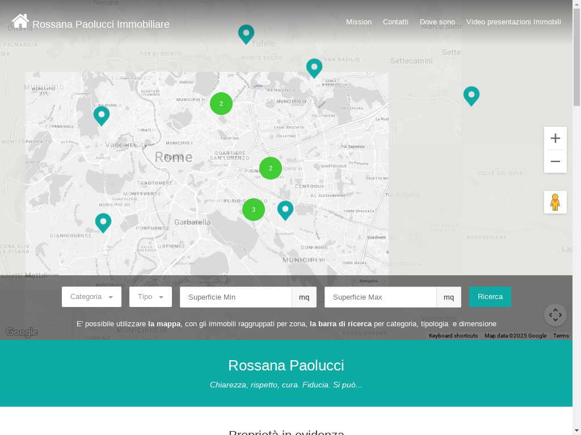Click the Street View pegman icon
The image size is (581, 435).
pyautogui.click(x=555, y=202)
